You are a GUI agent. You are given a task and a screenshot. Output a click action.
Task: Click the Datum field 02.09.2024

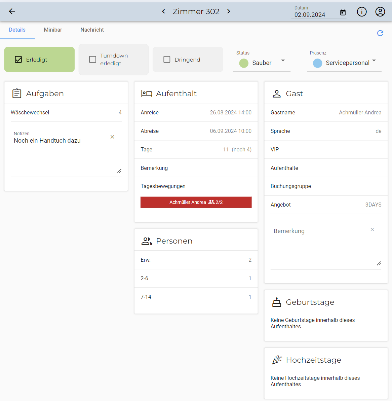click(310, 15)
